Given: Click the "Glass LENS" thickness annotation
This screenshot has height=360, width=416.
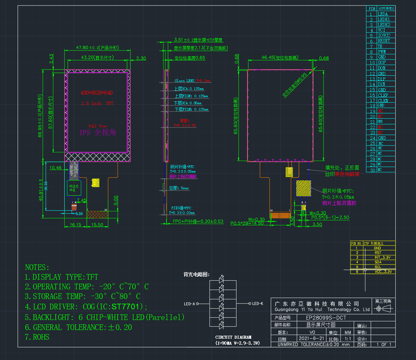Looking at the screenshot, I should click(x=193, y=81).
